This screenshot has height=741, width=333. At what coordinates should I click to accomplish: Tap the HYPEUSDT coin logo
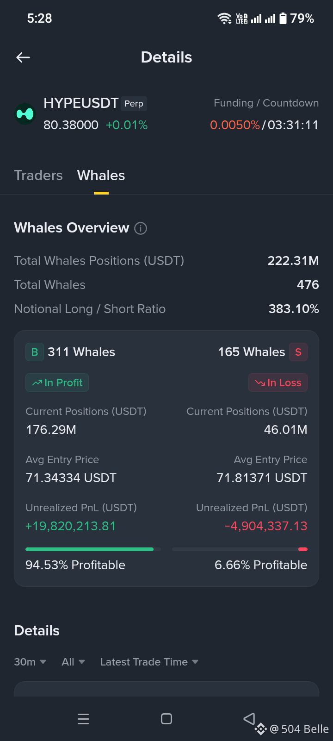click(x=25, y=114)
